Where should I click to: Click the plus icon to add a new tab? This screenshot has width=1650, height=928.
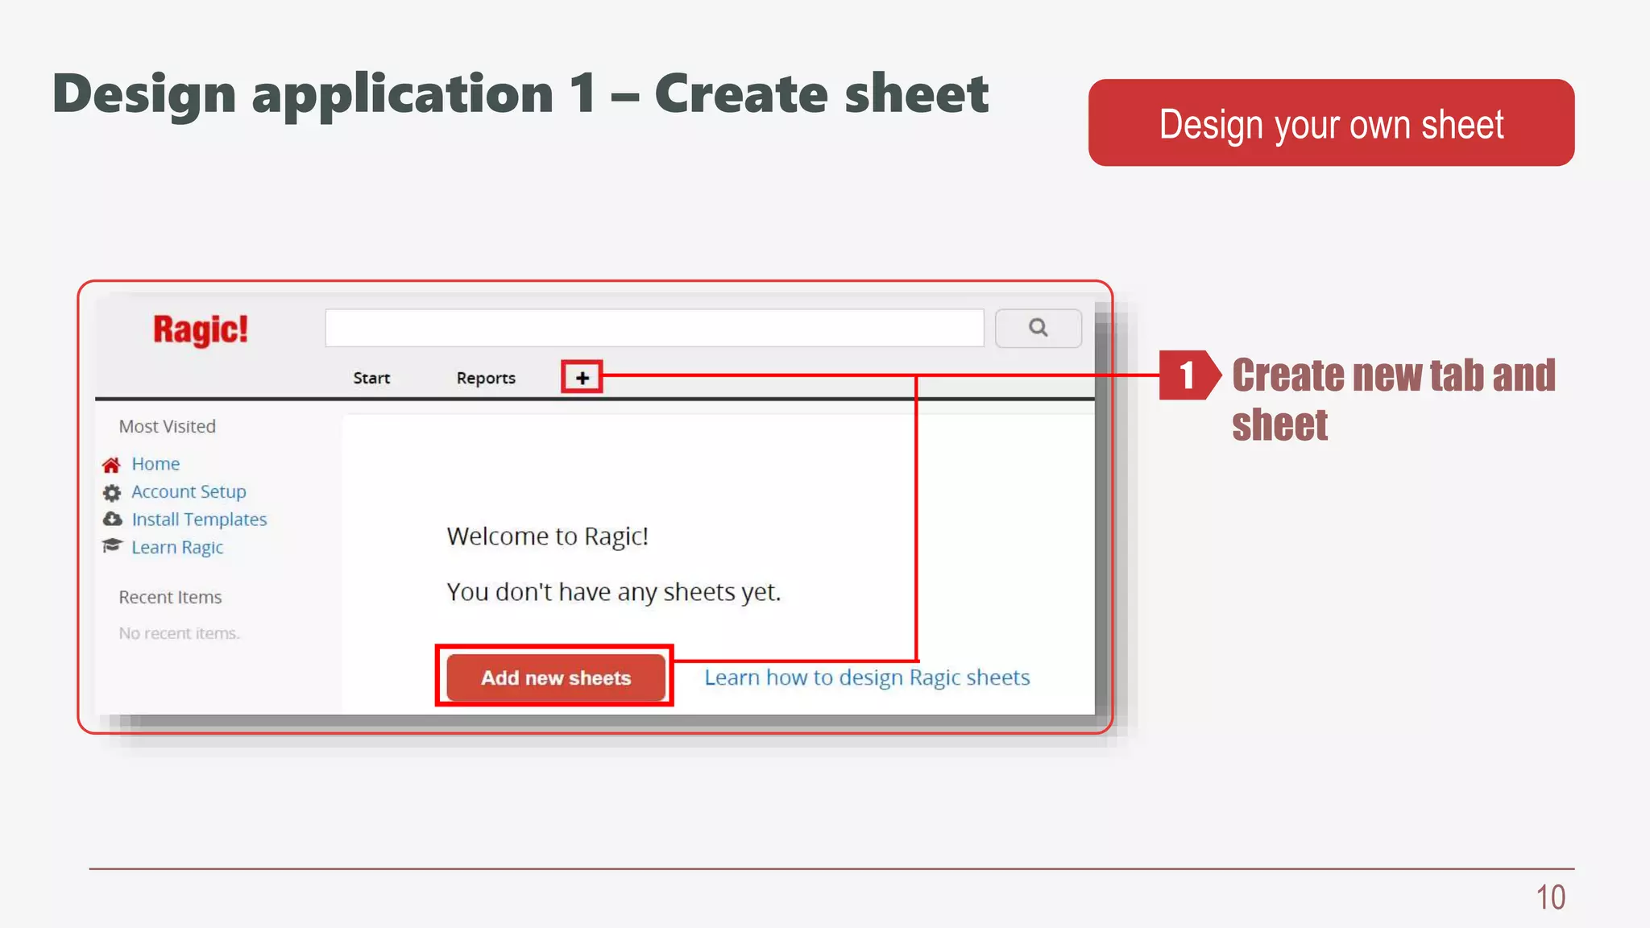[x=582, y=377]
